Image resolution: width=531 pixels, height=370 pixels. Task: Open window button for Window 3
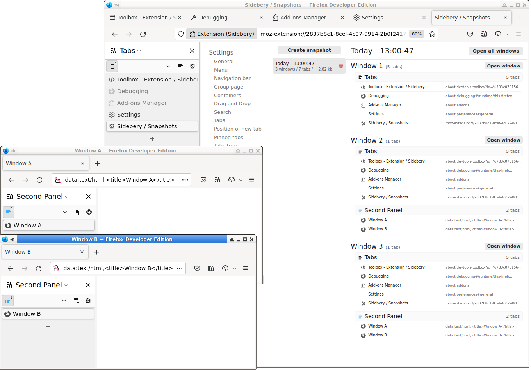click(504, 246)
